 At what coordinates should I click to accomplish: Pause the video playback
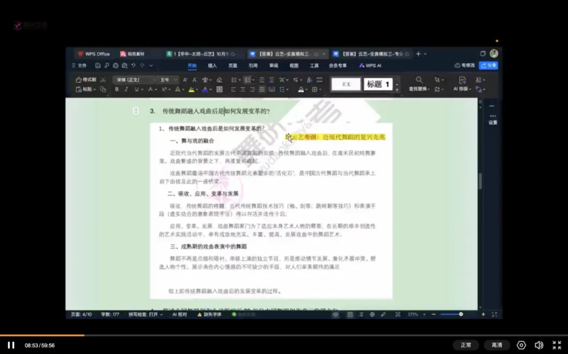coord(11,345)
